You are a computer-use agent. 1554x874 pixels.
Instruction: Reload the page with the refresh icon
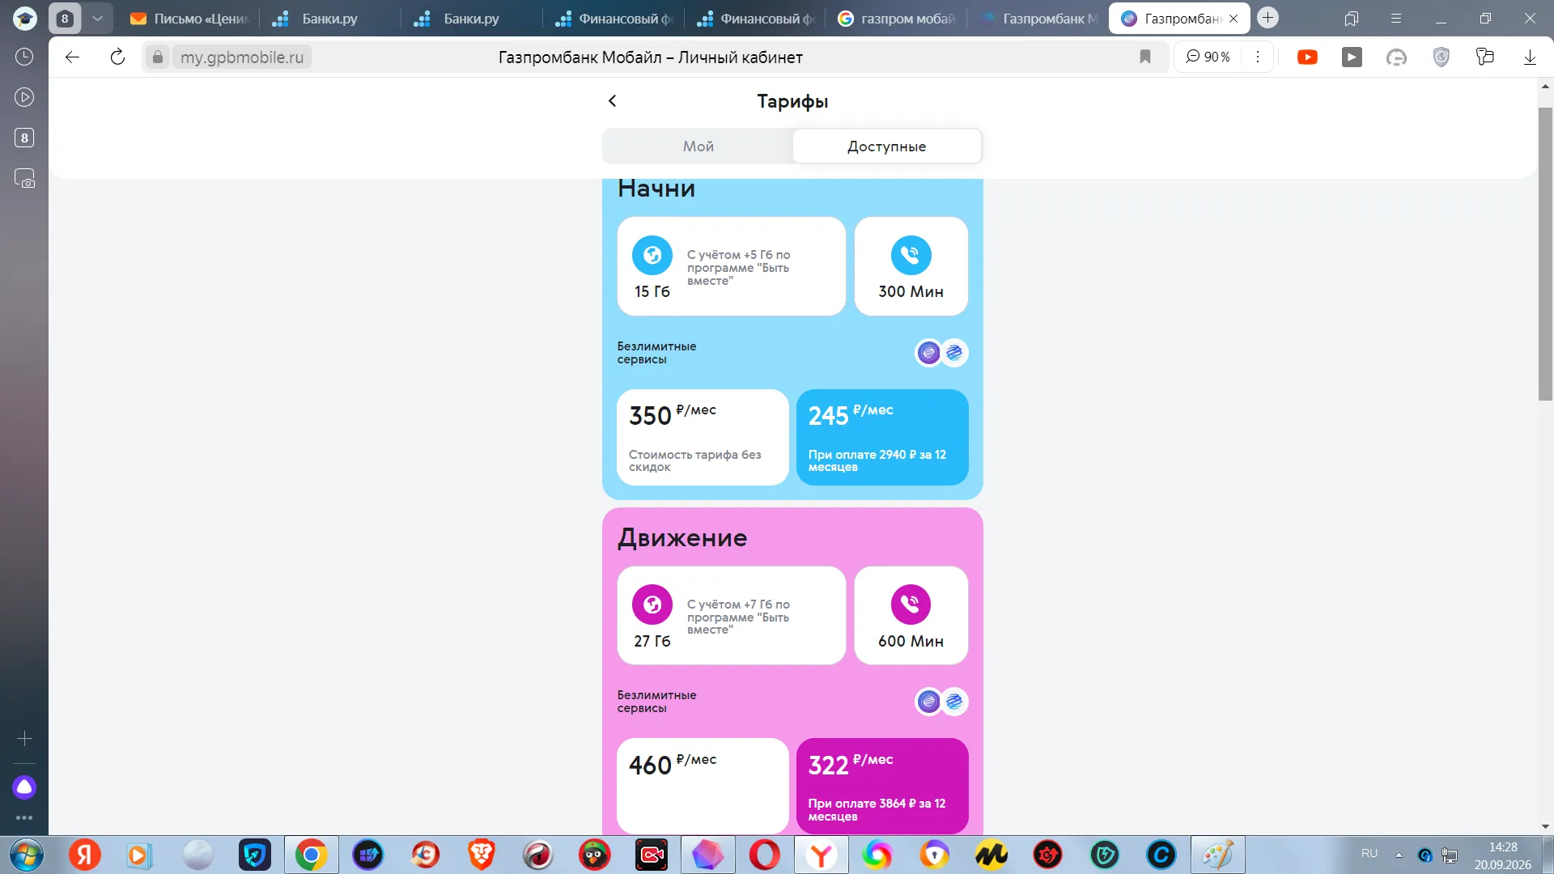click(117, 57)
